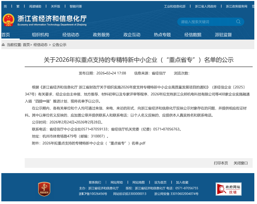Screen dimensions: 257x204
Task: Click the home icon in breadcrumb
Action: (x=3, y=45)
